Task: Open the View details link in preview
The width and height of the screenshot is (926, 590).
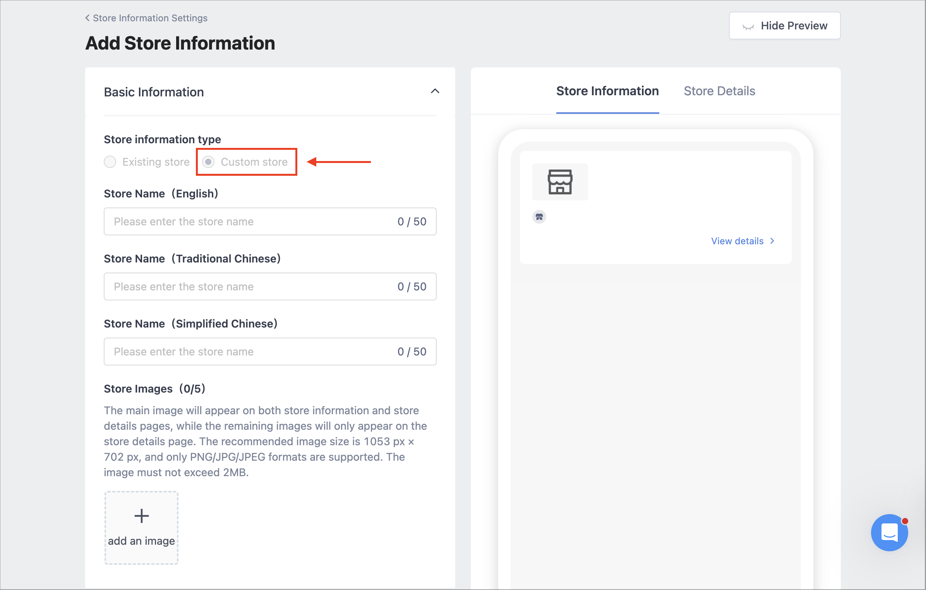Action: click(x=743, y=241)
